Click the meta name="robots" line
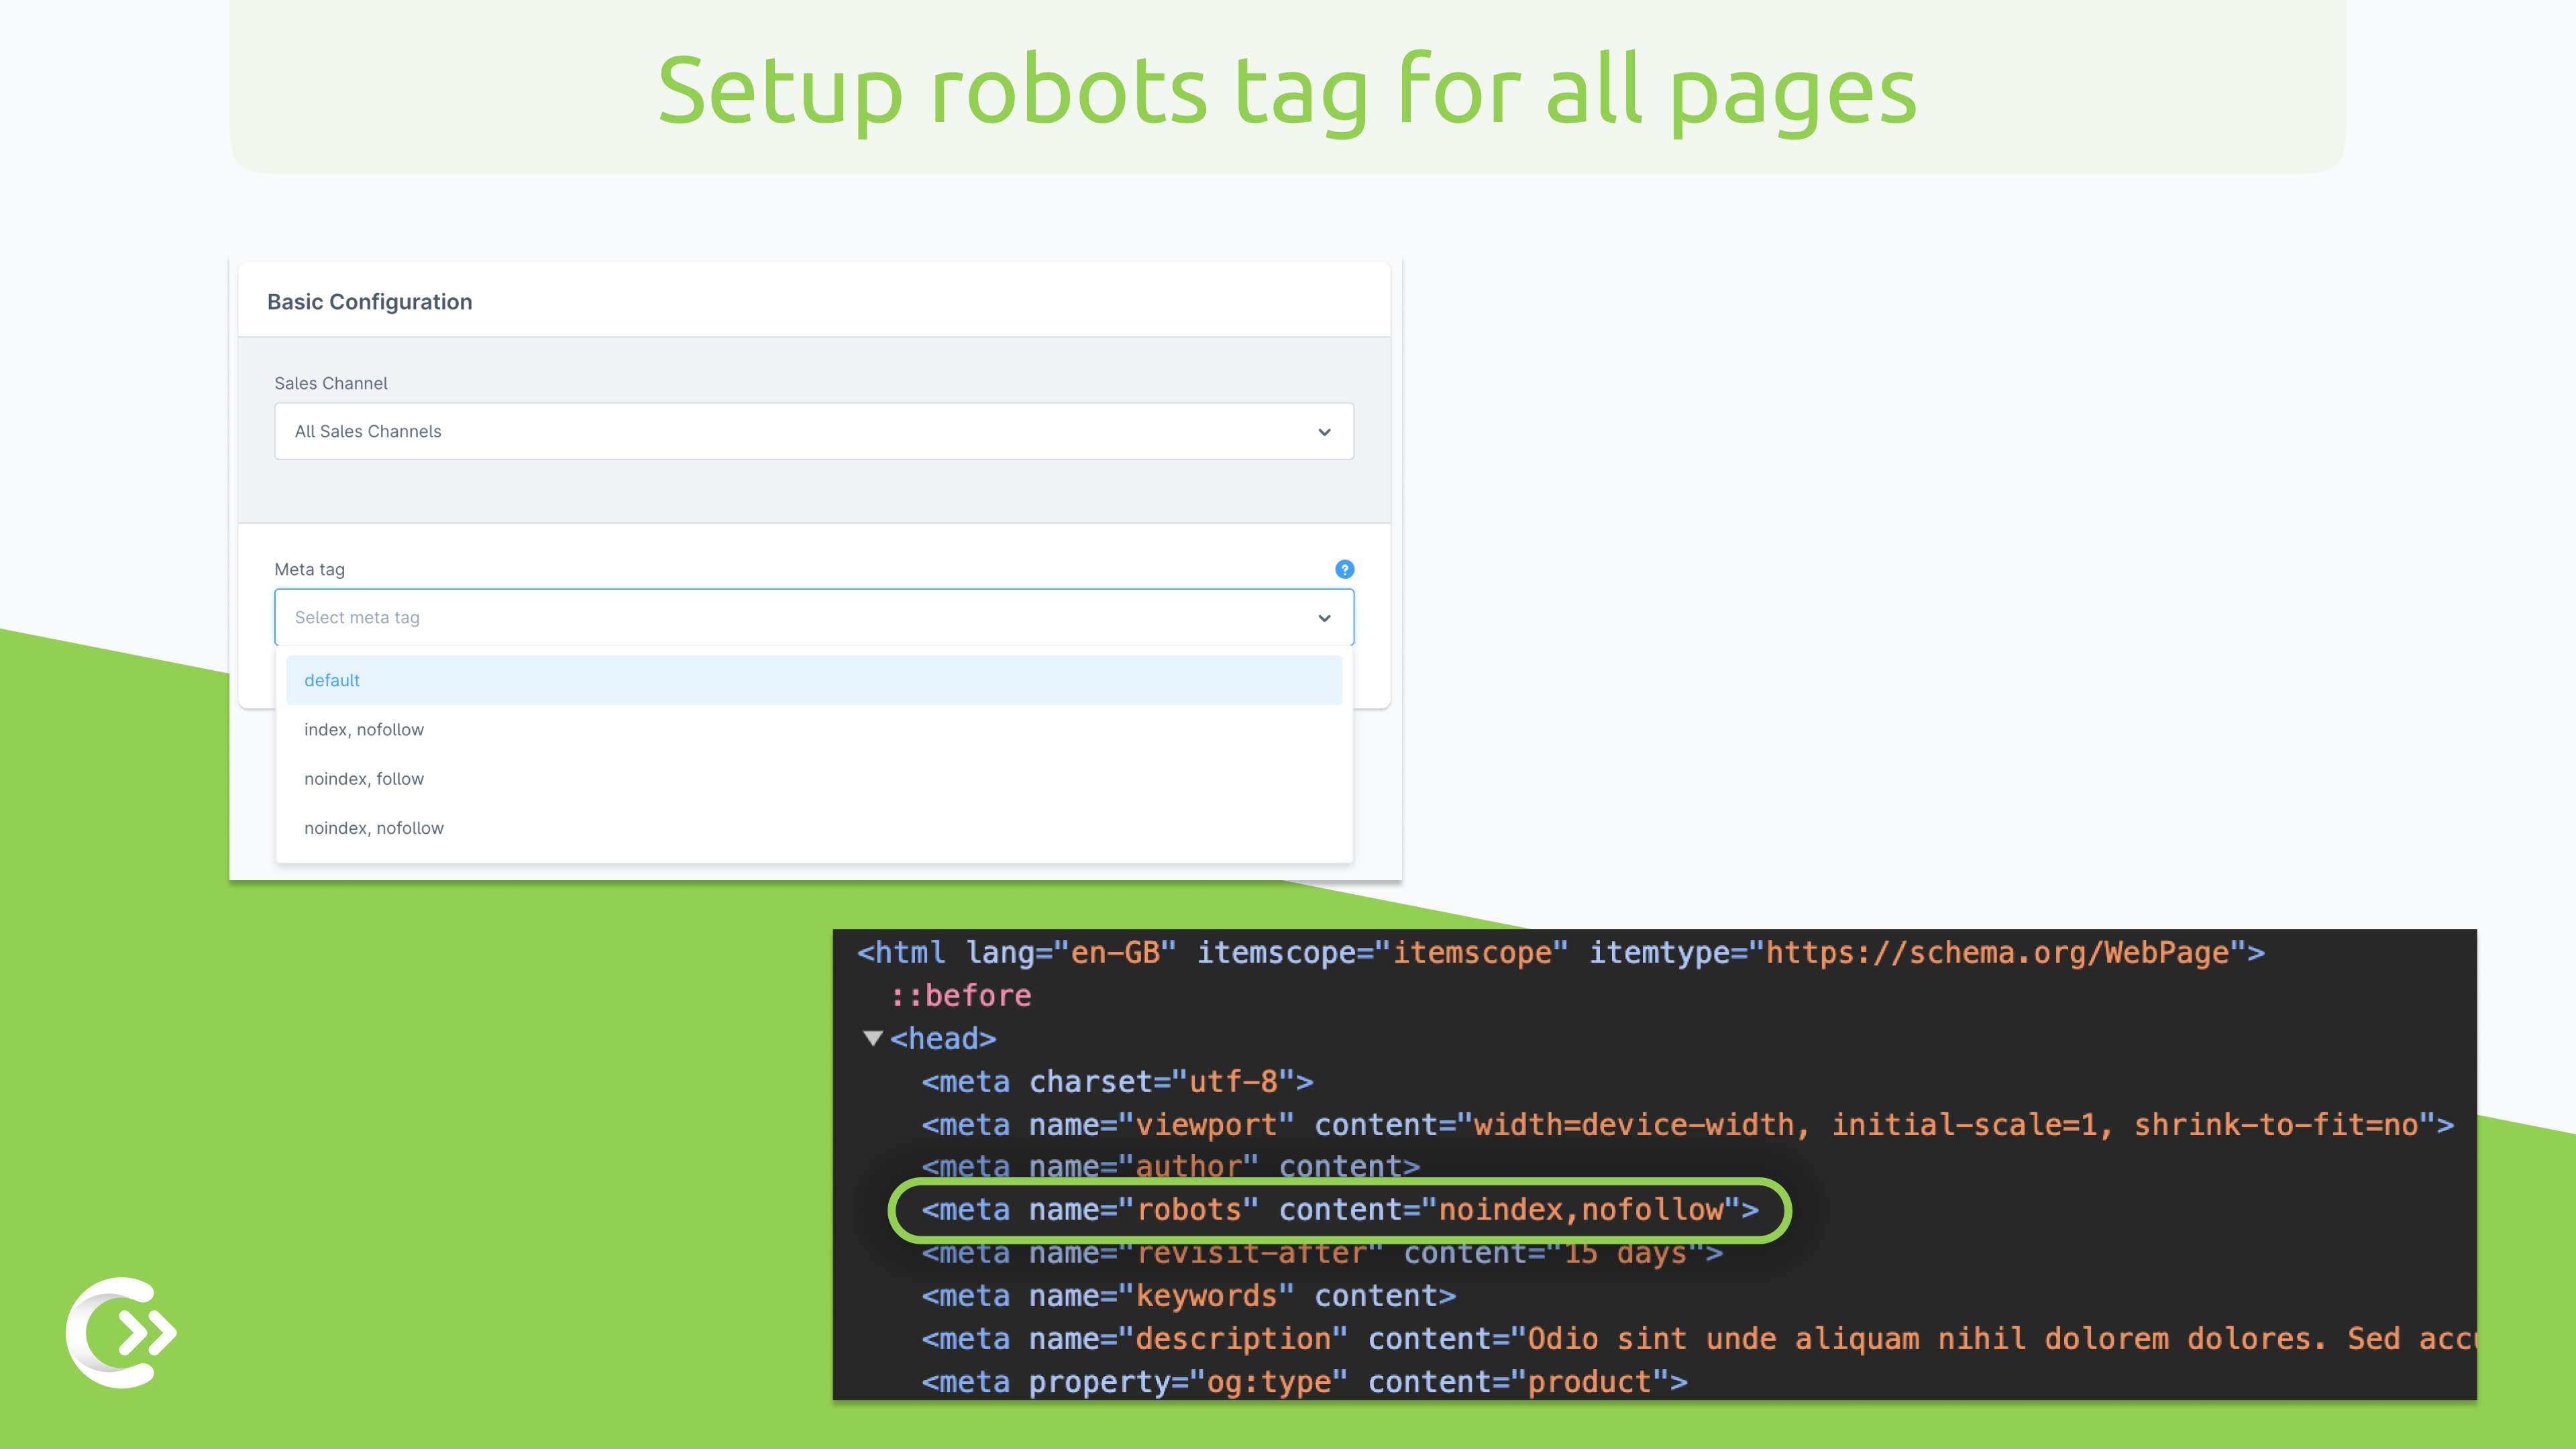Screen dimensions: 2576x1449 click(1339, 1210)
